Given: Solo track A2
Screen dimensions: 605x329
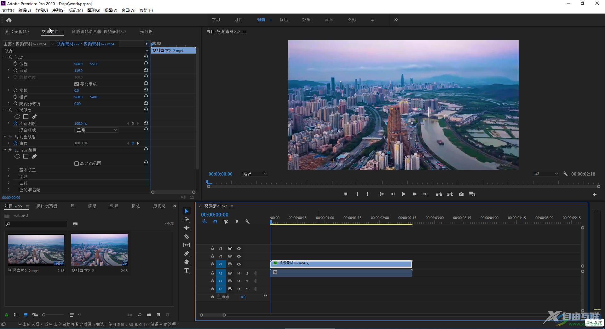Looking at the screenshot, I should (247, 281).
